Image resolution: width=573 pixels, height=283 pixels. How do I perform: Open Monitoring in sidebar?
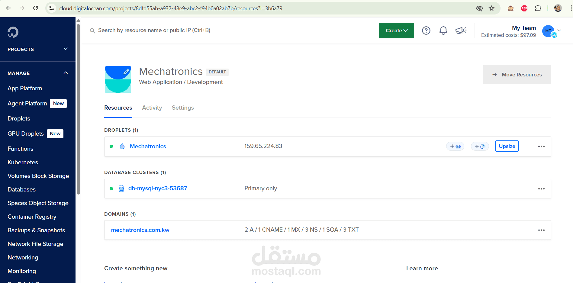(x=22, y=271)
